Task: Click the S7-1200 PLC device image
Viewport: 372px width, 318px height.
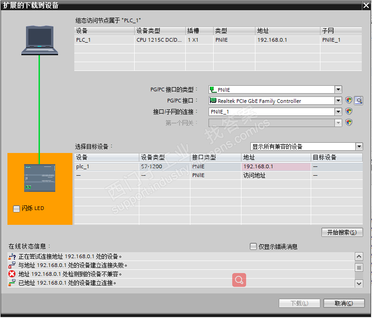Action: tap(39, 178)
